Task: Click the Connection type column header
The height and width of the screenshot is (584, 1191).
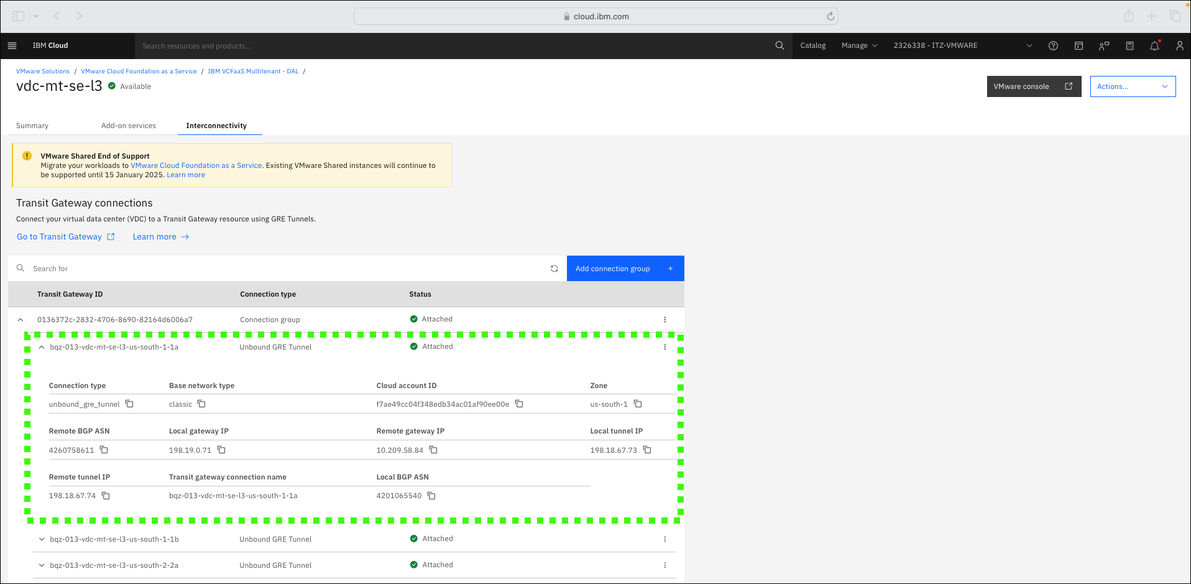Action: click(268, 294)
